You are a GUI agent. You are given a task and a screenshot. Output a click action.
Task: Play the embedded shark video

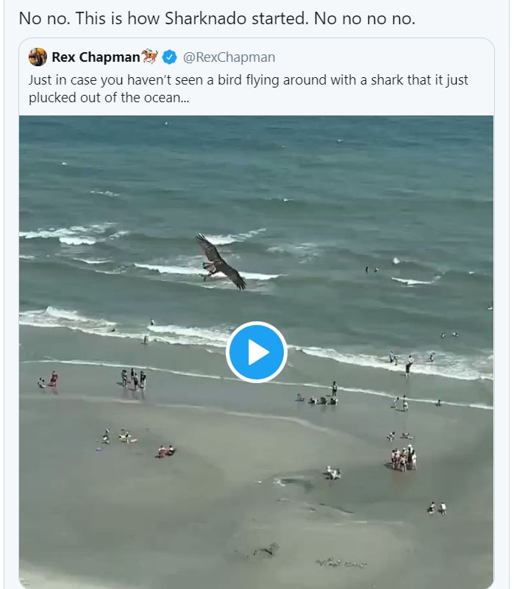[x=256, y=352]
